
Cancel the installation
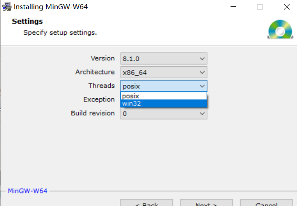pyautogui.click(x=266, y=203)
